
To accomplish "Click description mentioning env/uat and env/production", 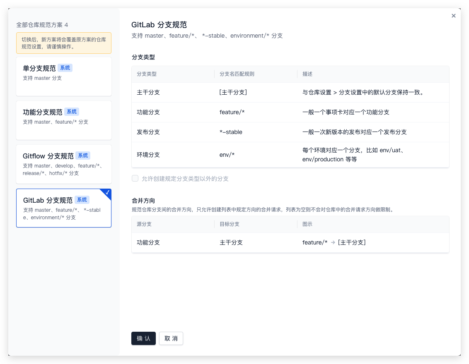I will 353,155.
